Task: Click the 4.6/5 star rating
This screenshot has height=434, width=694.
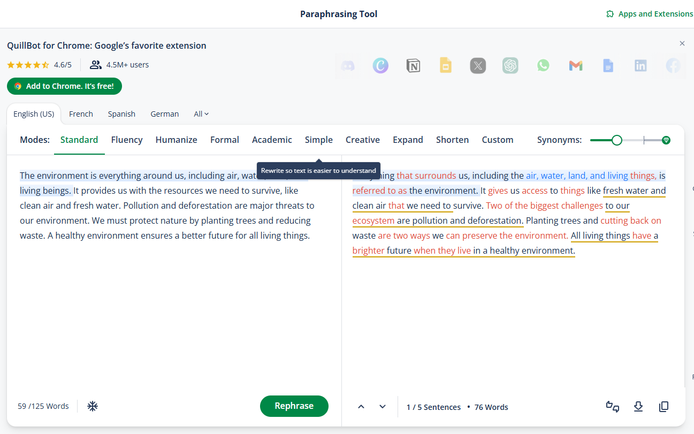Action: tap(39, 65)
